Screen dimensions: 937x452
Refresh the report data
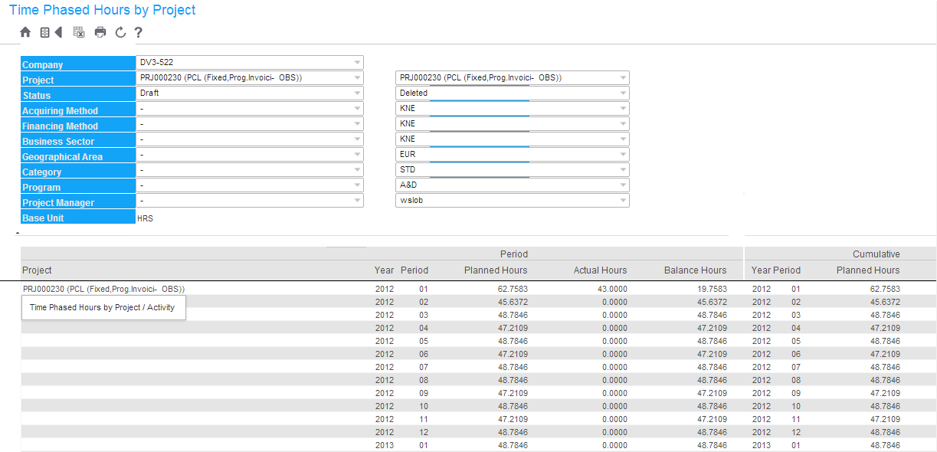120,32
